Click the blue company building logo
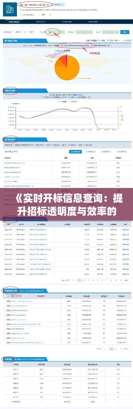 click(10, 9)
